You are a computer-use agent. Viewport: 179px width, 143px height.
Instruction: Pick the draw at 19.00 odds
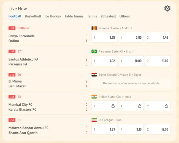[131, 61]
